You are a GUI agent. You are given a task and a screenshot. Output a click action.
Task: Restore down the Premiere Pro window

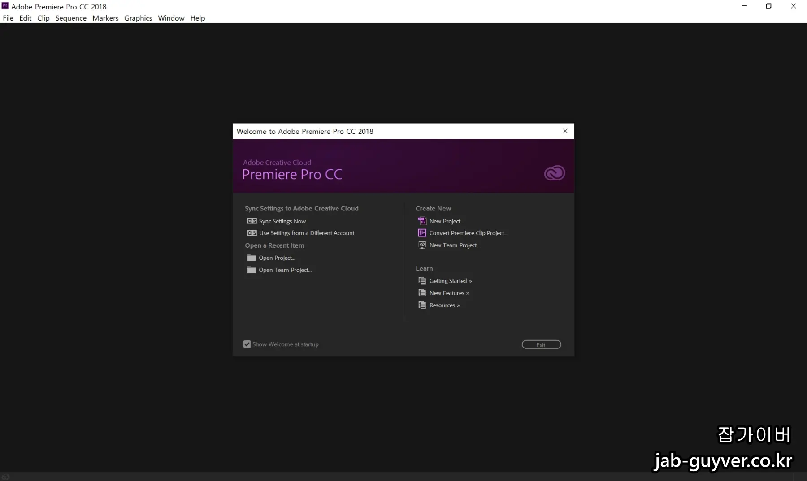(x=768, y=6)
